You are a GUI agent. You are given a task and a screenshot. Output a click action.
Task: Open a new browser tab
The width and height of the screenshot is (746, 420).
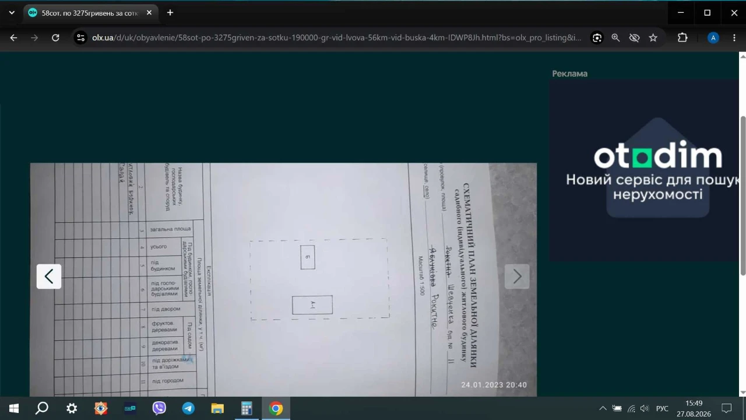[x=170, y=12]
